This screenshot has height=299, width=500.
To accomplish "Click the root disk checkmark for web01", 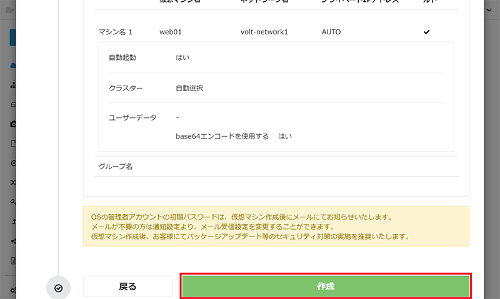I will tap(427, 31).
